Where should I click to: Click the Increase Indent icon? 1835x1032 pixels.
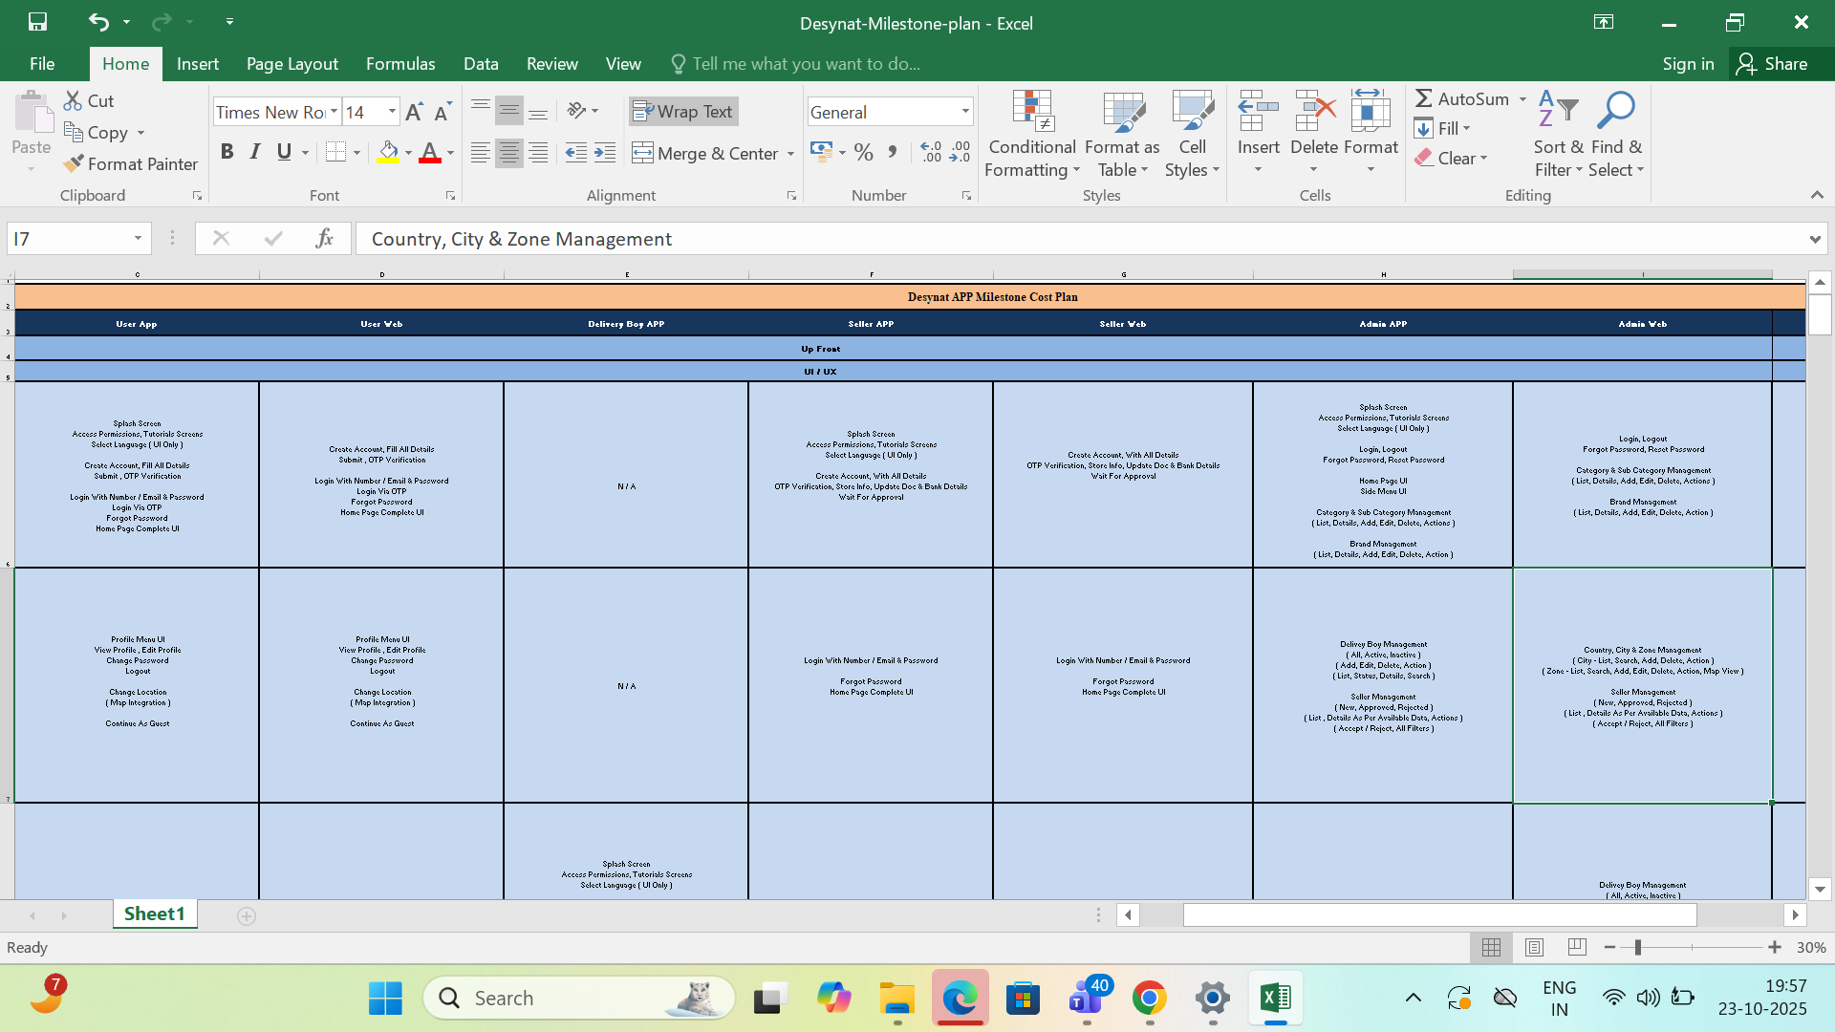click(605, 153)
